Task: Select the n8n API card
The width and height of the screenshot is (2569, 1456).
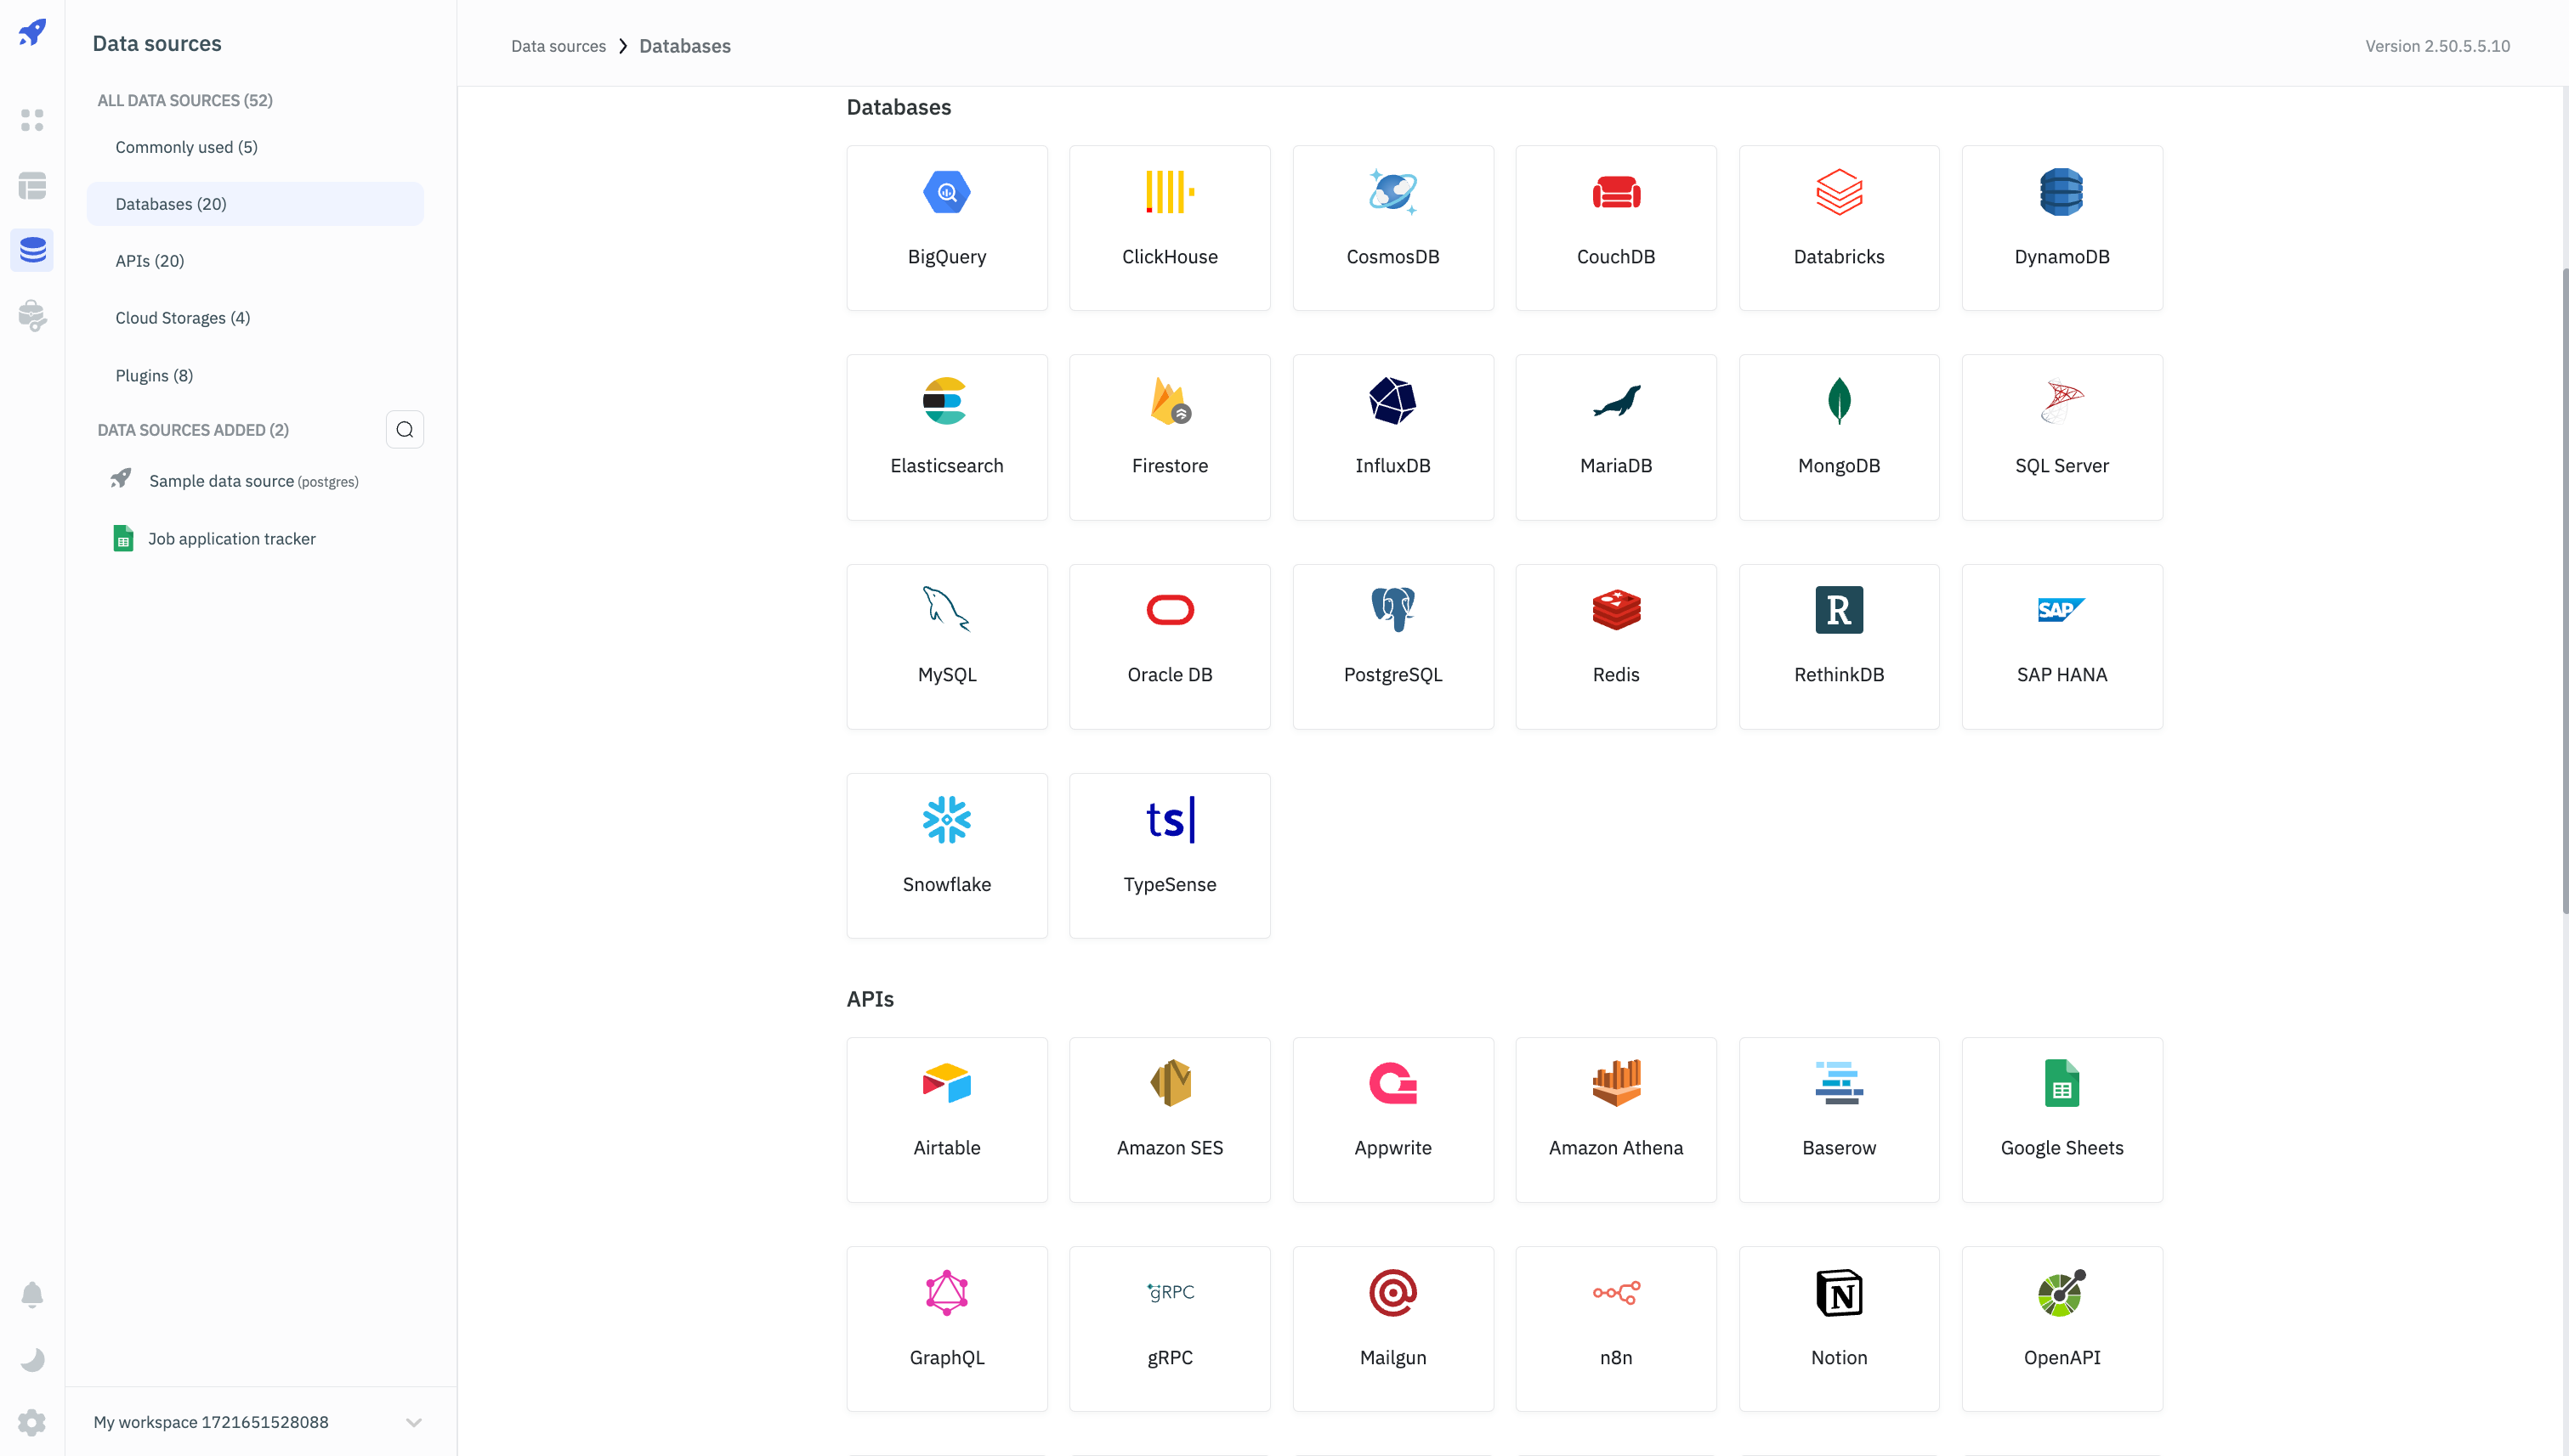Action: tap(1616, 1329)
